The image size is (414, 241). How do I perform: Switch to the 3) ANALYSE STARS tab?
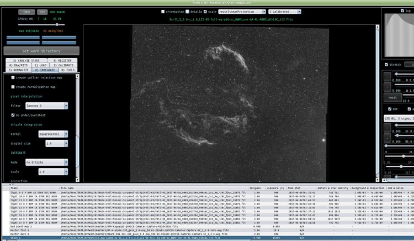pos(26,60)
